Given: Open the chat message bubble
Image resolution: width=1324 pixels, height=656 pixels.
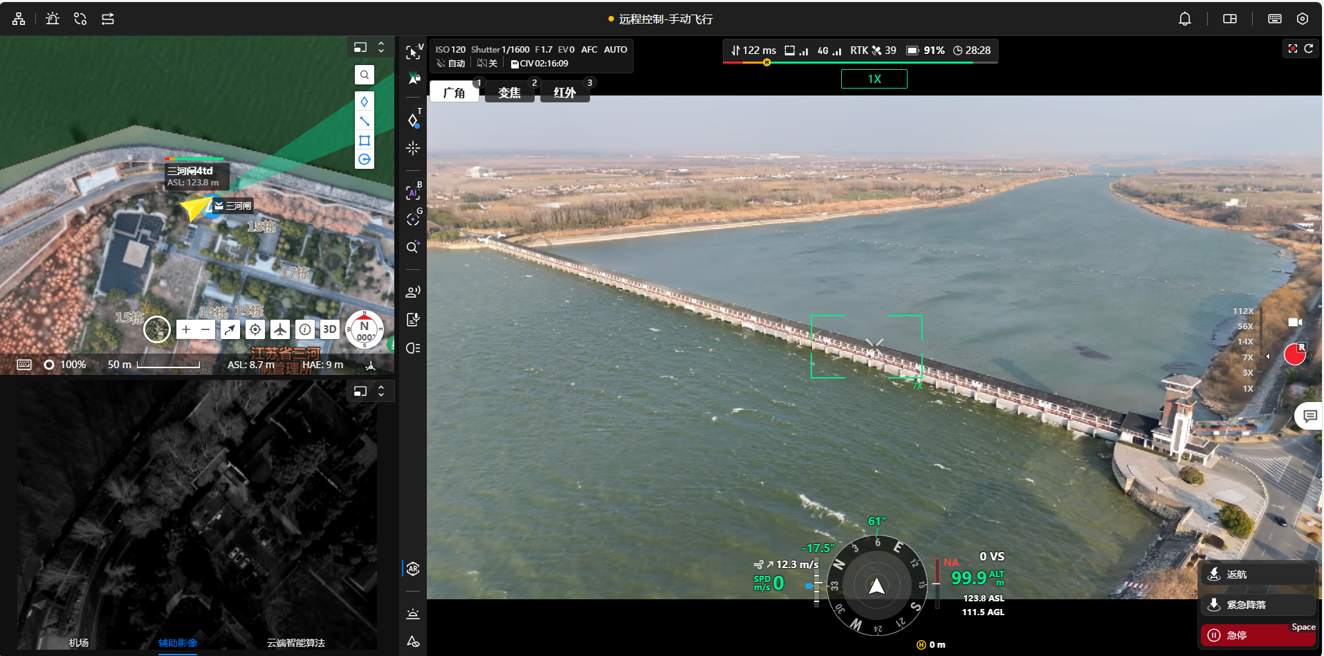Looking at the screenshot, I should click(x=1309, y=416).
